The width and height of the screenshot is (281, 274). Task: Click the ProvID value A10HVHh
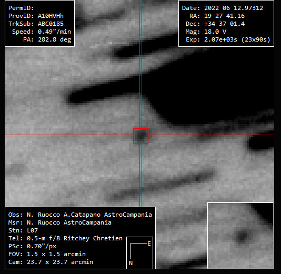click(51, 16)
